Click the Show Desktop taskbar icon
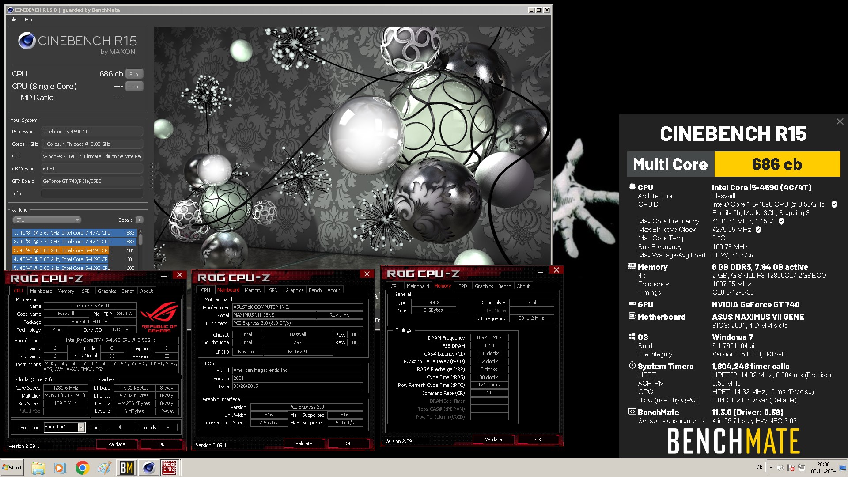The image size is (848, 477). coord(843,468)
